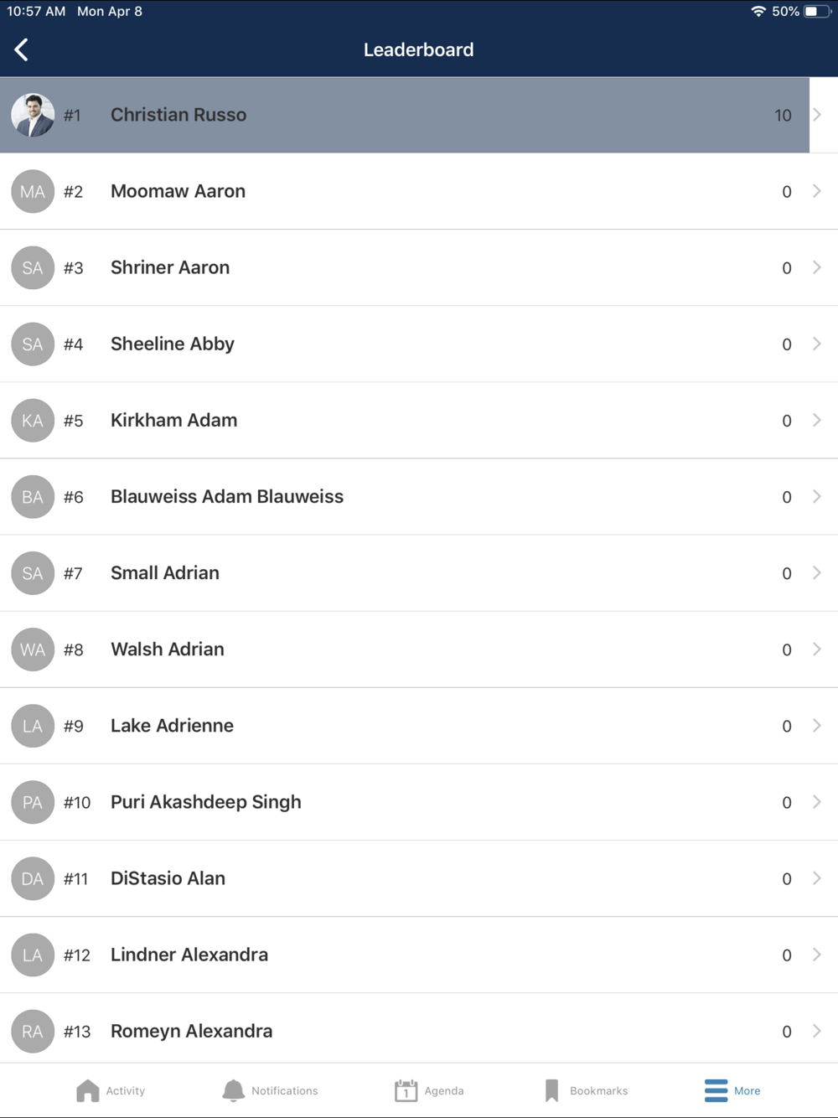This screenshot has width=838, height=1118.
Task: Tap the back arrow in header
Action: click(22, 49)
